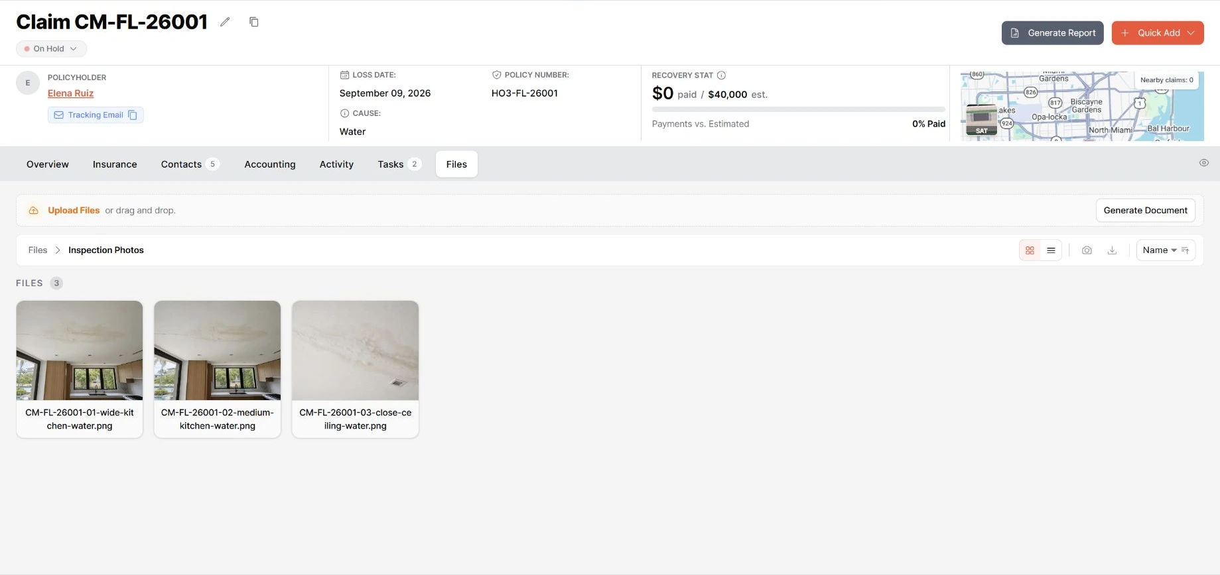The height and width of the screenshot is (575, 1220).
Task: Open the Tasks tab
Action: click(399, 164)
